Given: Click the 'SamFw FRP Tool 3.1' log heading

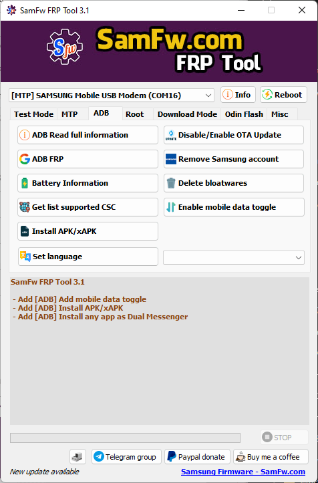Looking at the screenshot, I should (47, 282).
